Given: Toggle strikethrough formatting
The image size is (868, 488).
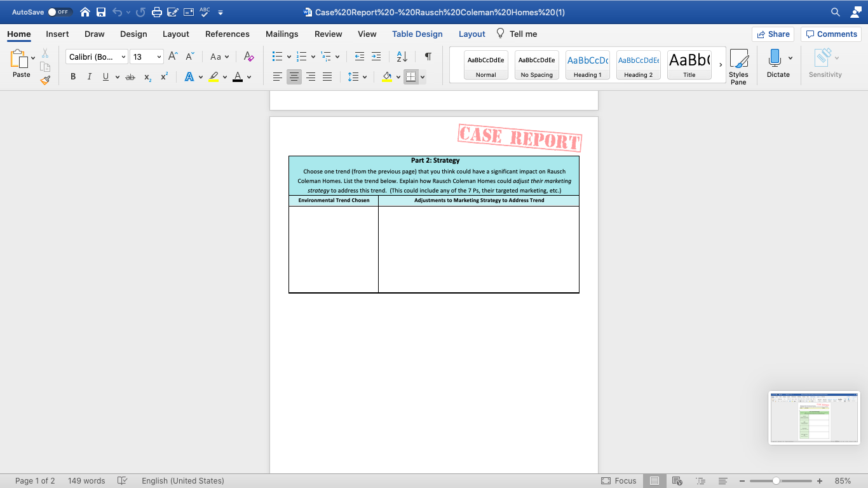Looking at the screenshot, I should coord(130,77).
